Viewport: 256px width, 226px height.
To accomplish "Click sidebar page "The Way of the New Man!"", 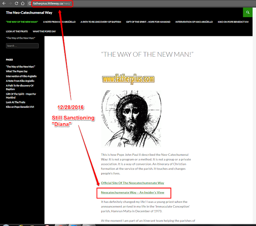I will coord(20,67).
